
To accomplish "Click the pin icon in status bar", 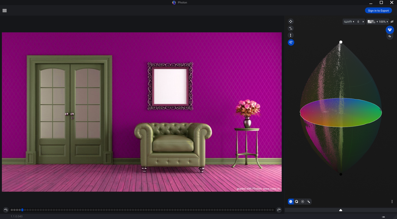I will click(383, 217).
